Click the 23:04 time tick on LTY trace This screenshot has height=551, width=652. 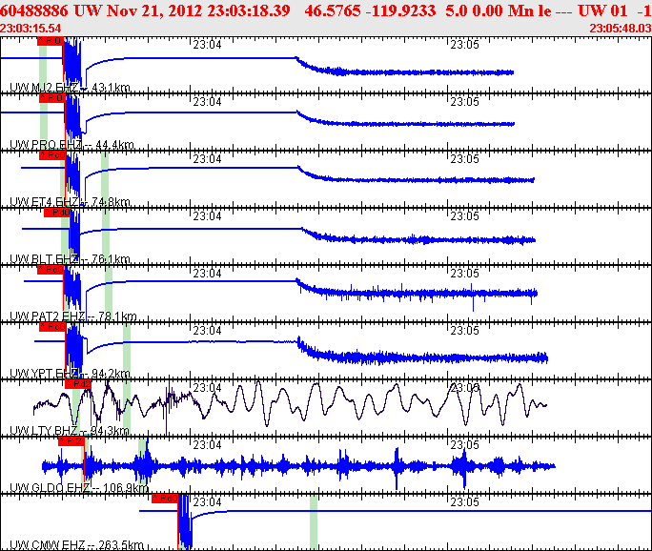tap(207, 388)
